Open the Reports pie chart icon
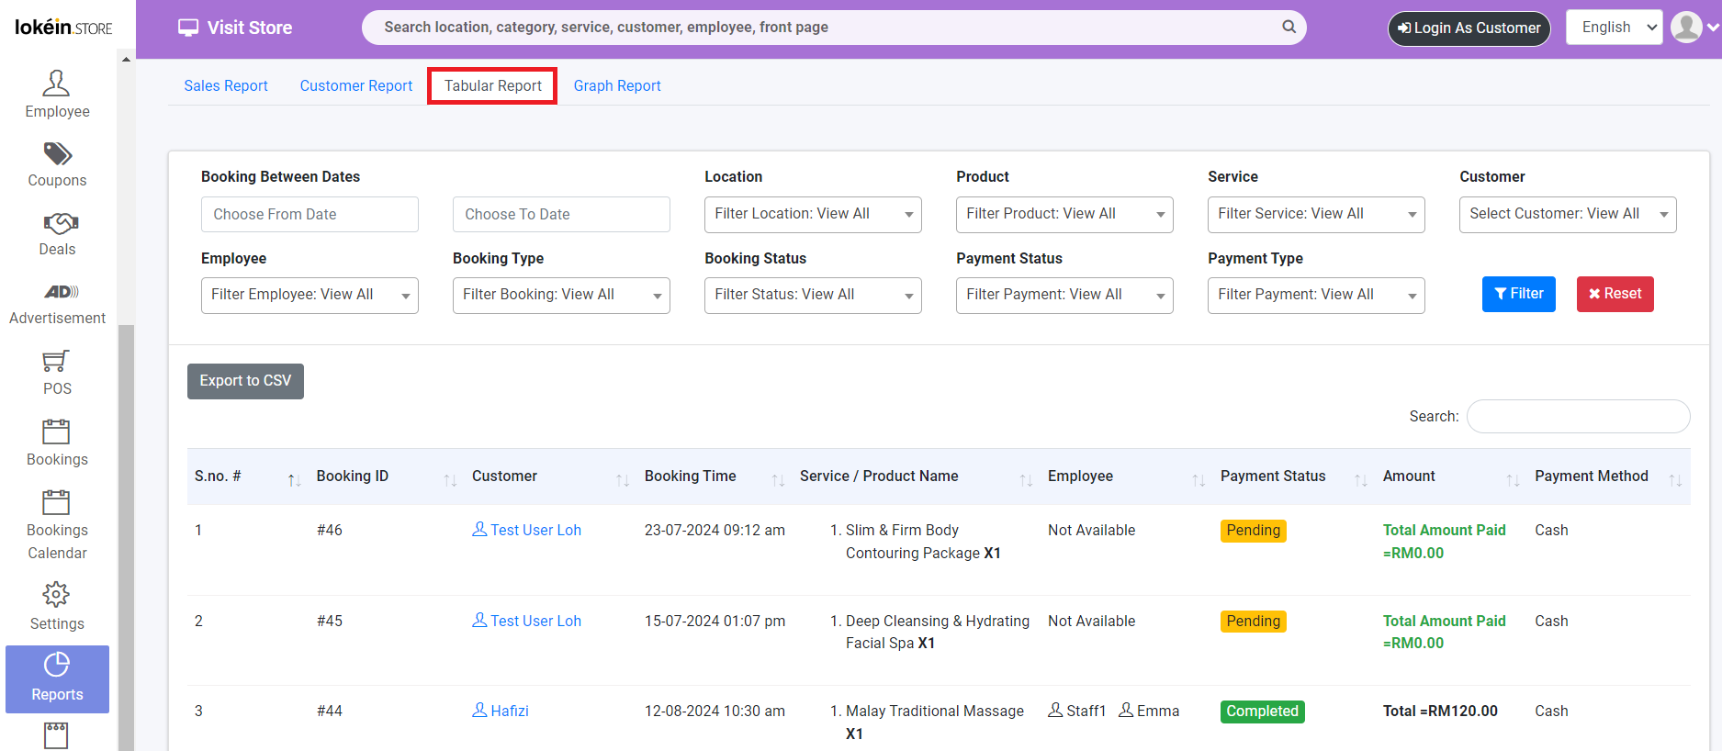 click(x=57, y=664)
